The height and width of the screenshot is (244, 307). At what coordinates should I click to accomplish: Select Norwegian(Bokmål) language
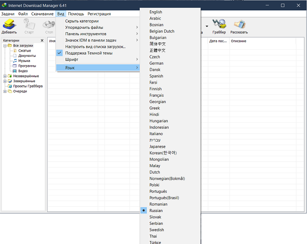170,178
